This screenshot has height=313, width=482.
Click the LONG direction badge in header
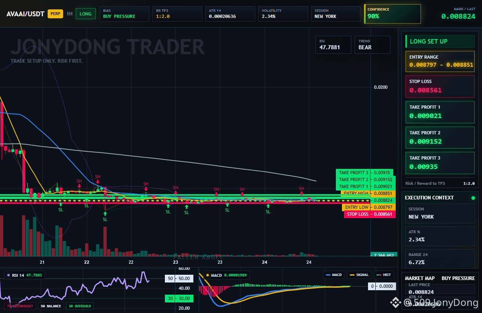(85, 14)
